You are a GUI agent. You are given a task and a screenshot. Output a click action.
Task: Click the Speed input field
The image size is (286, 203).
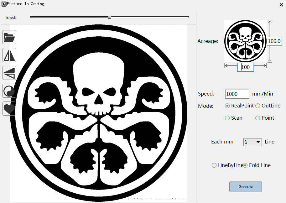point(237,94)
